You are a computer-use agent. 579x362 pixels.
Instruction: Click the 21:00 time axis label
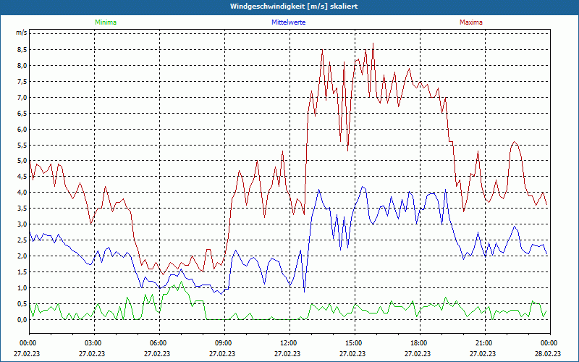point(483,343)
